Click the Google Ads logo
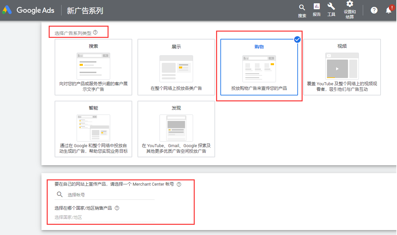 (28, 10)
